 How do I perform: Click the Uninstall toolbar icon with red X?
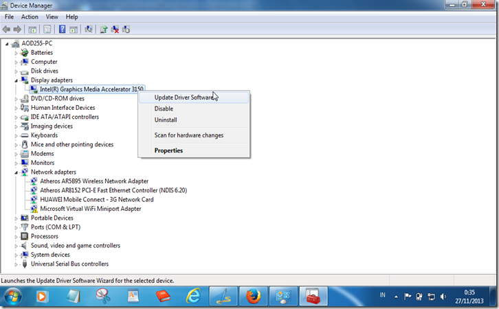115,30
